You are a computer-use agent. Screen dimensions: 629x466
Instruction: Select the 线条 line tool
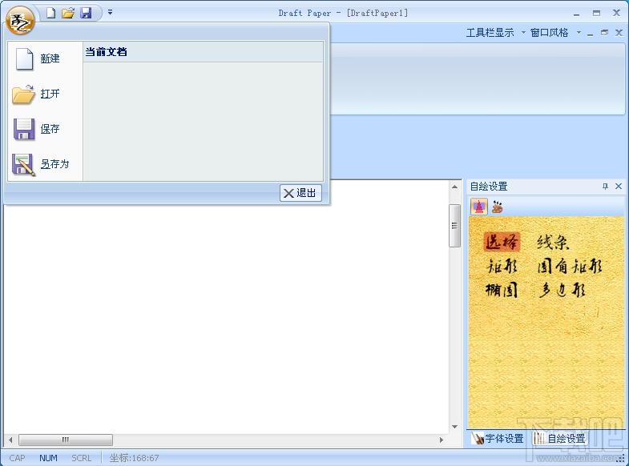point(553,242)
